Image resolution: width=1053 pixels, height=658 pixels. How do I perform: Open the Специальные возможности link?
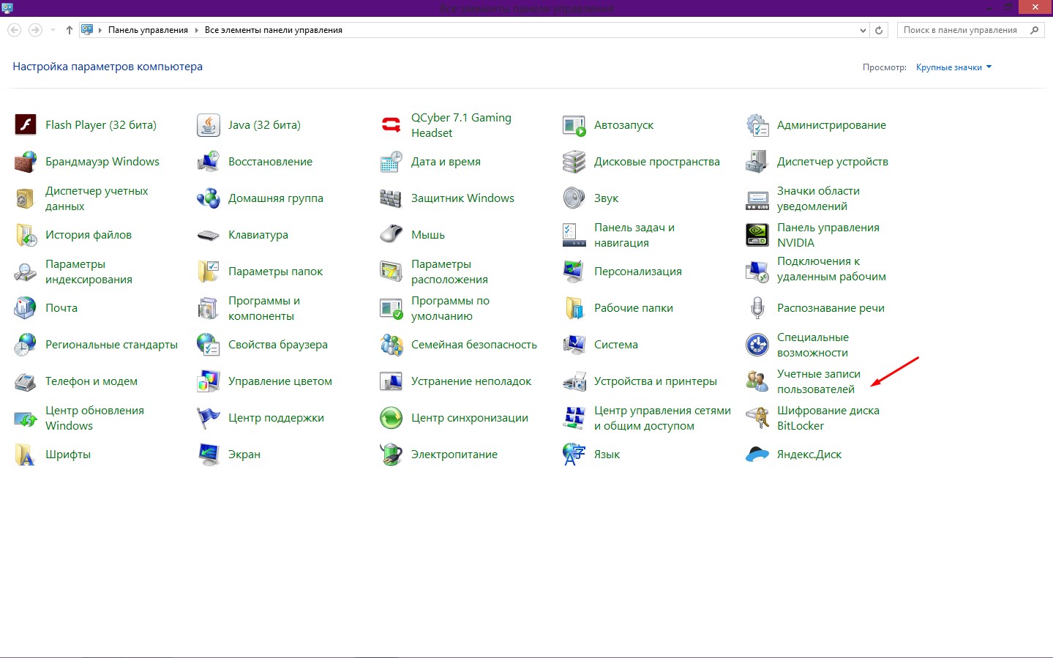tap(813, 345)
